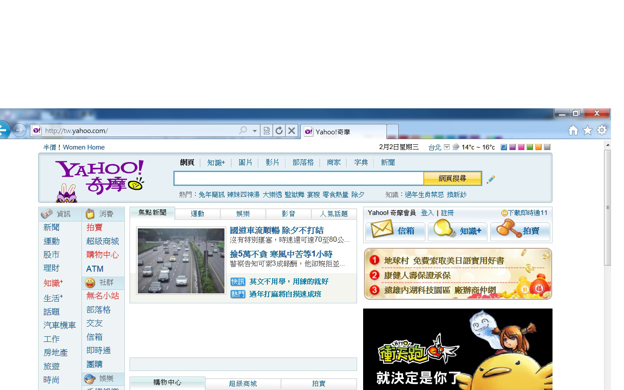Click the web search text box
The height and width of the screenshot is (390, 624).
tap(299, 178)
